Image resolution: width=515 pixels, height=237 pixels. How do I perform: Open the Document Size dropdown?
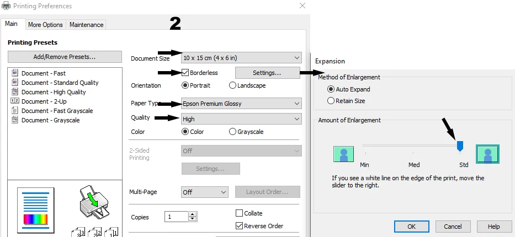pyautogui.click(x=241, y=58)
